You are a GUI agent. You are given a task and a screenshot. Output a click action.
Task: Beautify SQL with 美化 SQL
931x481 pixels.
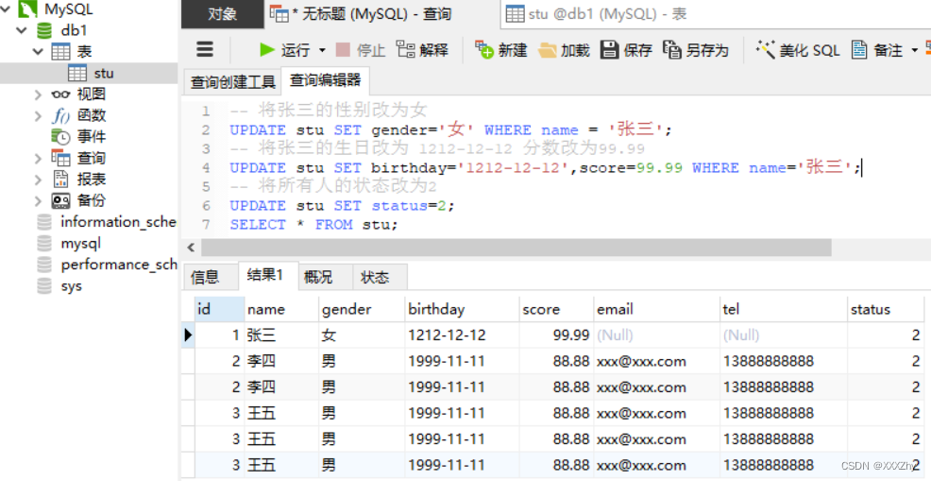[798, 50]
